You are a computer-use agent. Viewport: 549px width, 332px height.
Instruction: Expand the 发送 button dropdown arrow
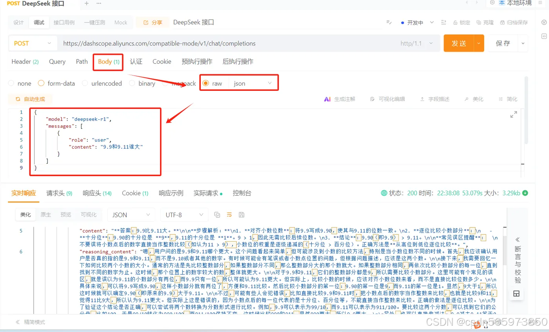479,43
